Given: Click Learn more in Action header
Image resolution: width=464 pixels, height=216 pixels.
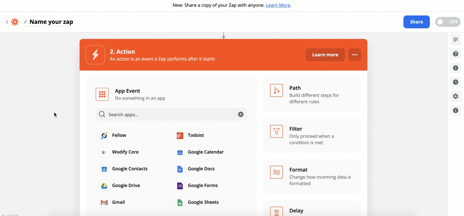Looking at the screenshot, I should (x=325, y=55).
